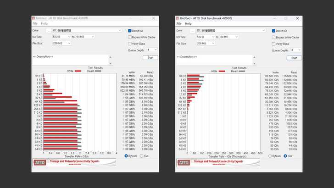334x188 pixels.
Task: Enable Verify Data in right window
Action: click(x=274, y=44)
